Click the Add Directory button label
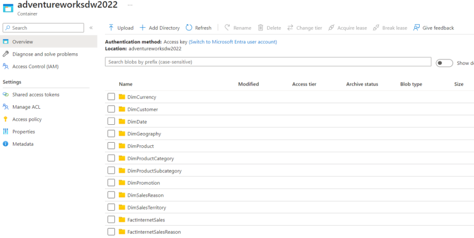474x238 pixels. 164,28
